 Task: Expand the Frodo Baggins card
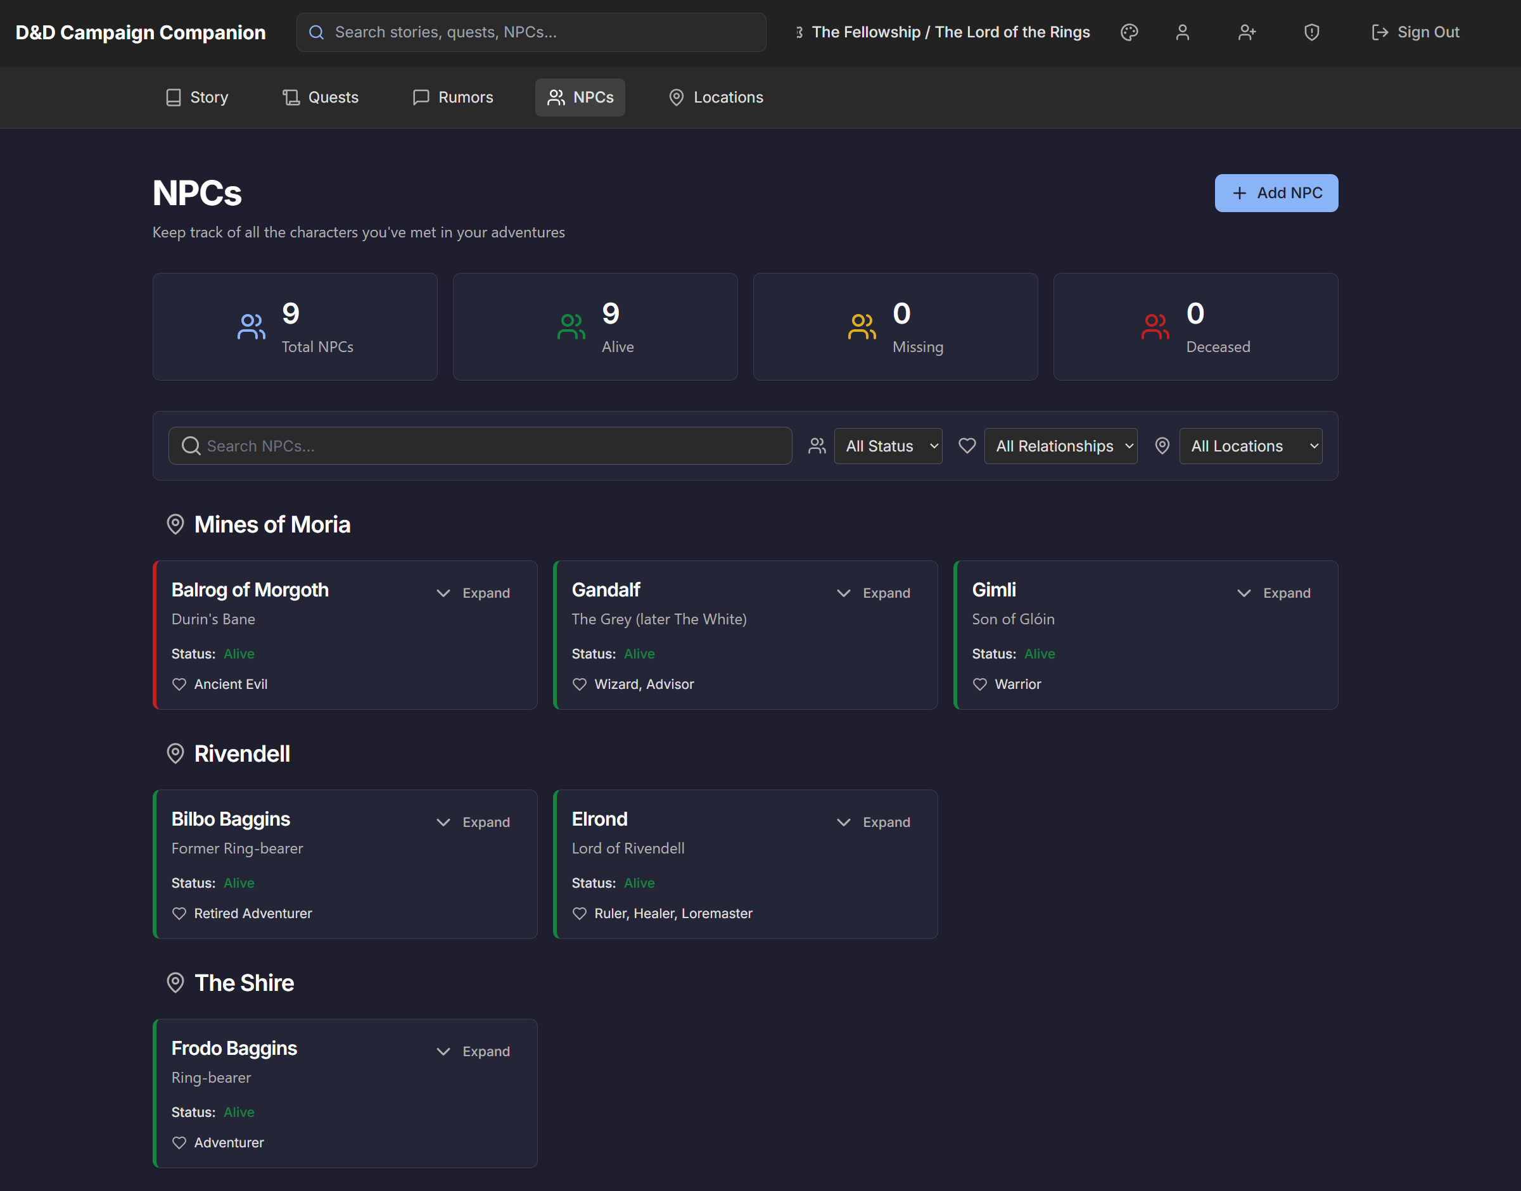tap(474, 1051)
